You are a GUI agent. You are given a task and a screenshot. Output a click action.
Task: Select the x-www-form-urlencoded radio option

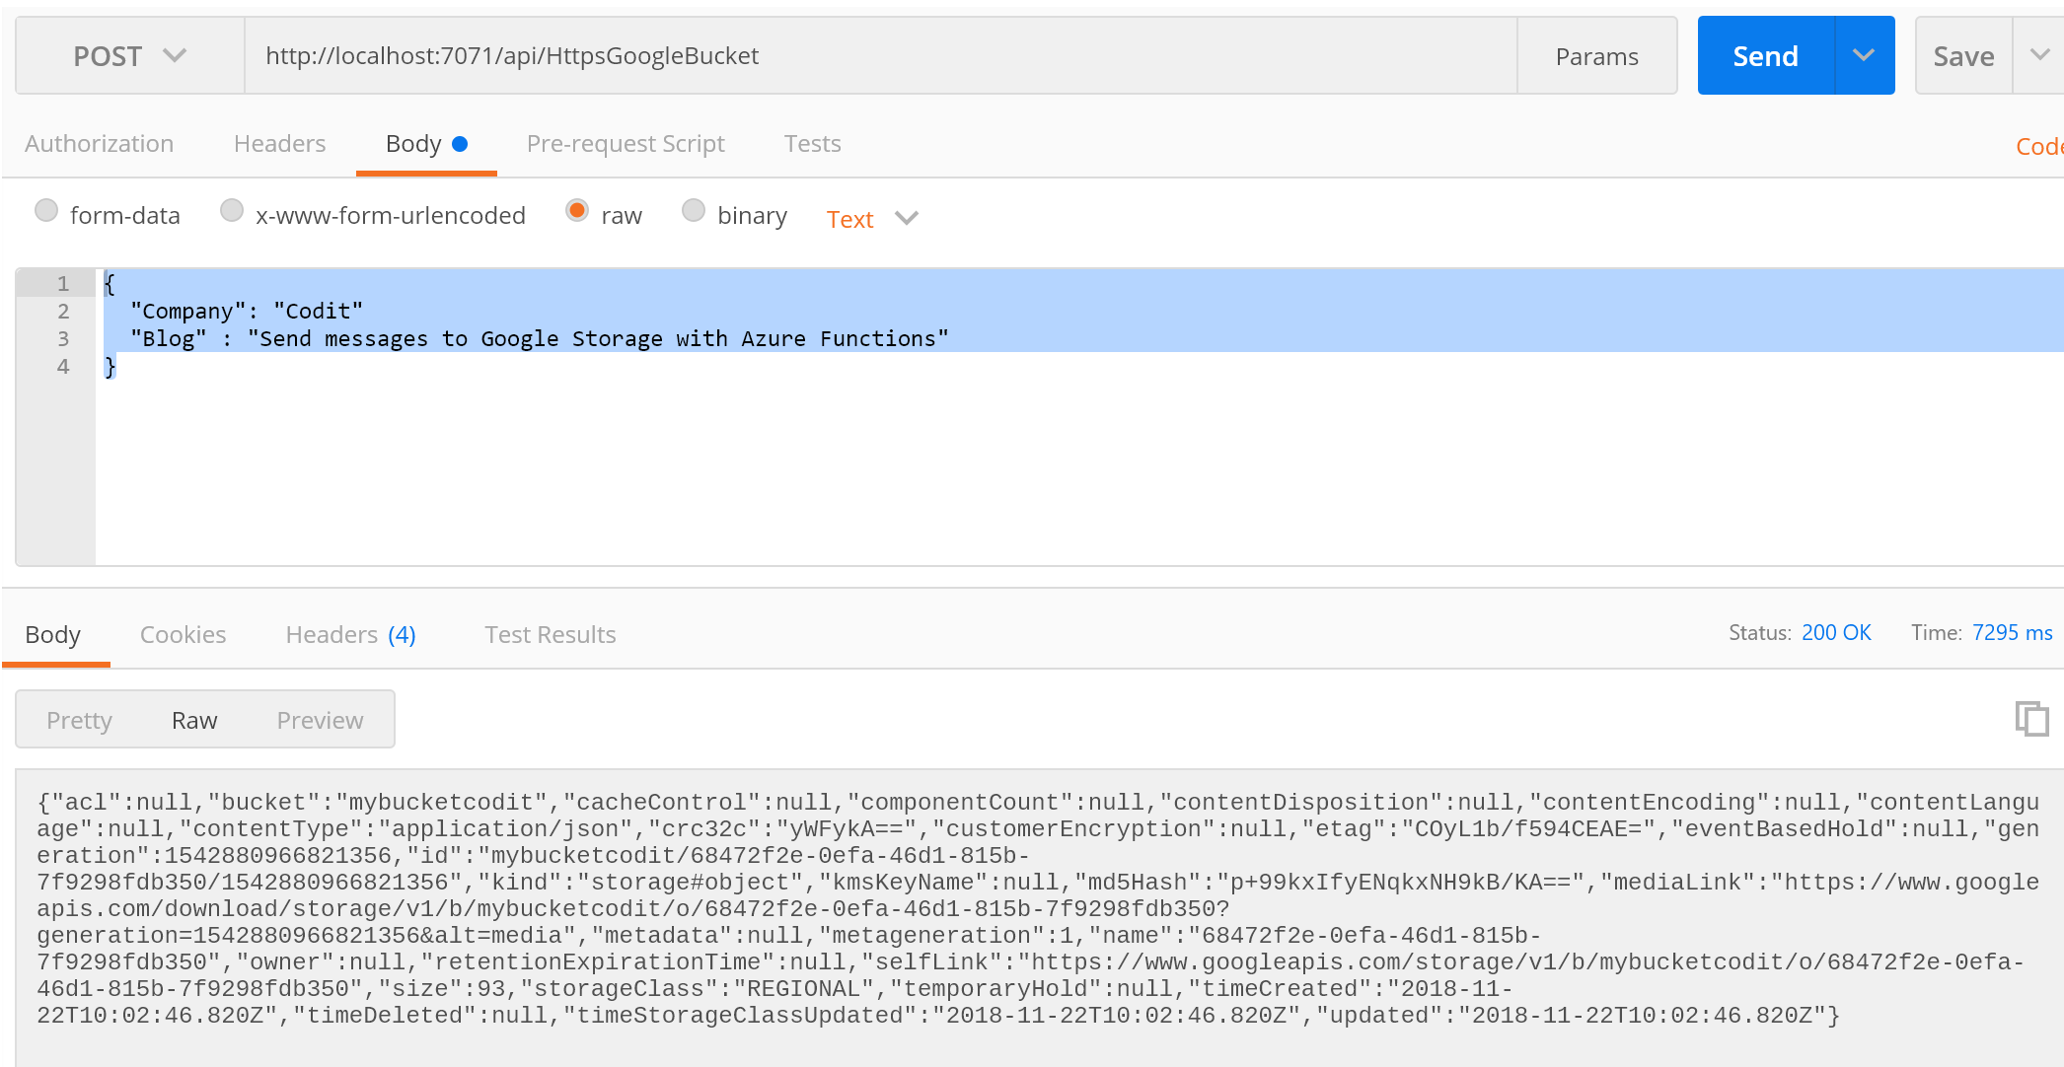pos(232,211)
